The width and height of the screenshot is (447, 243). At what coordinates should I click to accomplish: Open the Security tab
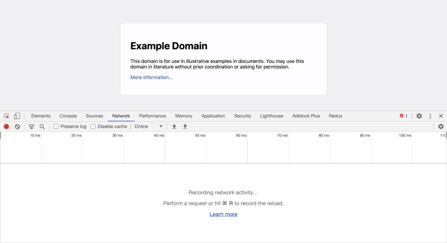(243, 116)
